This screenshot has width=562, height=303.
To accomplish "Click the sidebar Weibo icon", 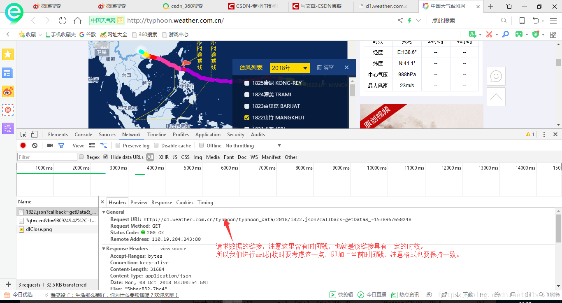I will click(8, 91).
